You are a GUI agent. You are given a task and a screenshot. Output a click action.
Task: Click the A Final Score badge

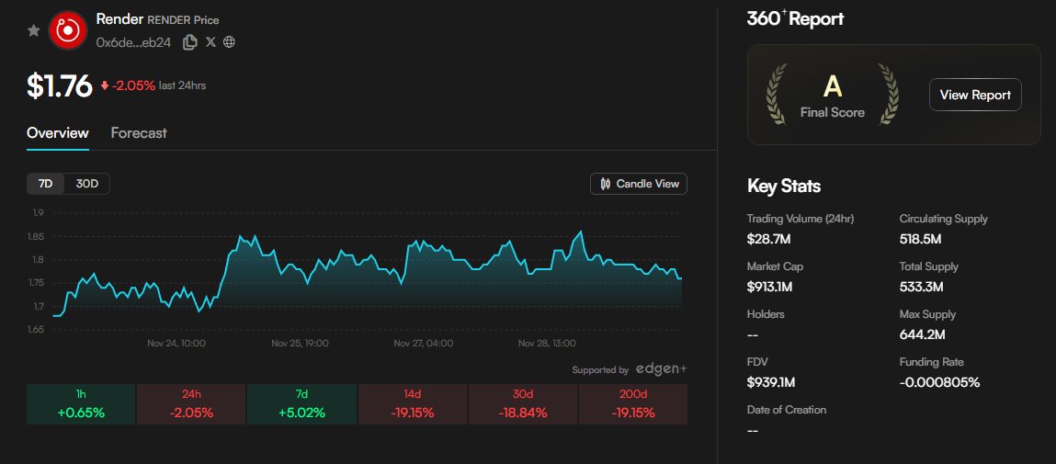tap(833, 95)
